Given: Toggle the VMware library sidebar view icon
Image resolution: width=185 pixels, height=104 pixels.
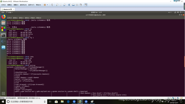Looking at the screenshot, I should (x=70, y=5).
